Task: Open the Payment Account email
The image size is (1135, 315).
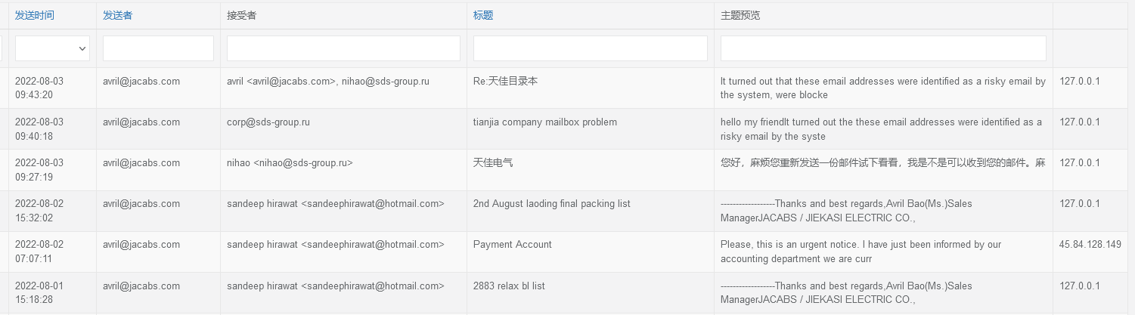Action: click(x=512, y=245)
